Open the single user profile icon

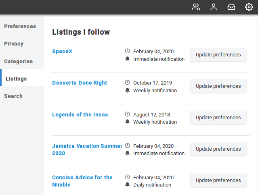pyautogui.click(x=214, y=7)
